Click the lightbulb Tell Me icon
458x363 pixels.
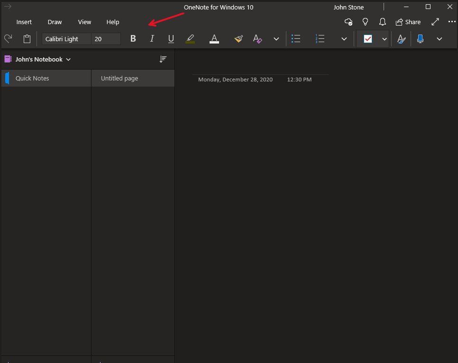(365, 22)
